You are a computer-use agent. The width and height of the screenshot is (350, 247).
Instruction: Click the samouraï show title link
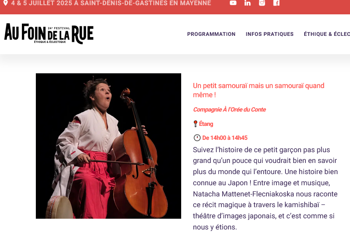point(258,90)
